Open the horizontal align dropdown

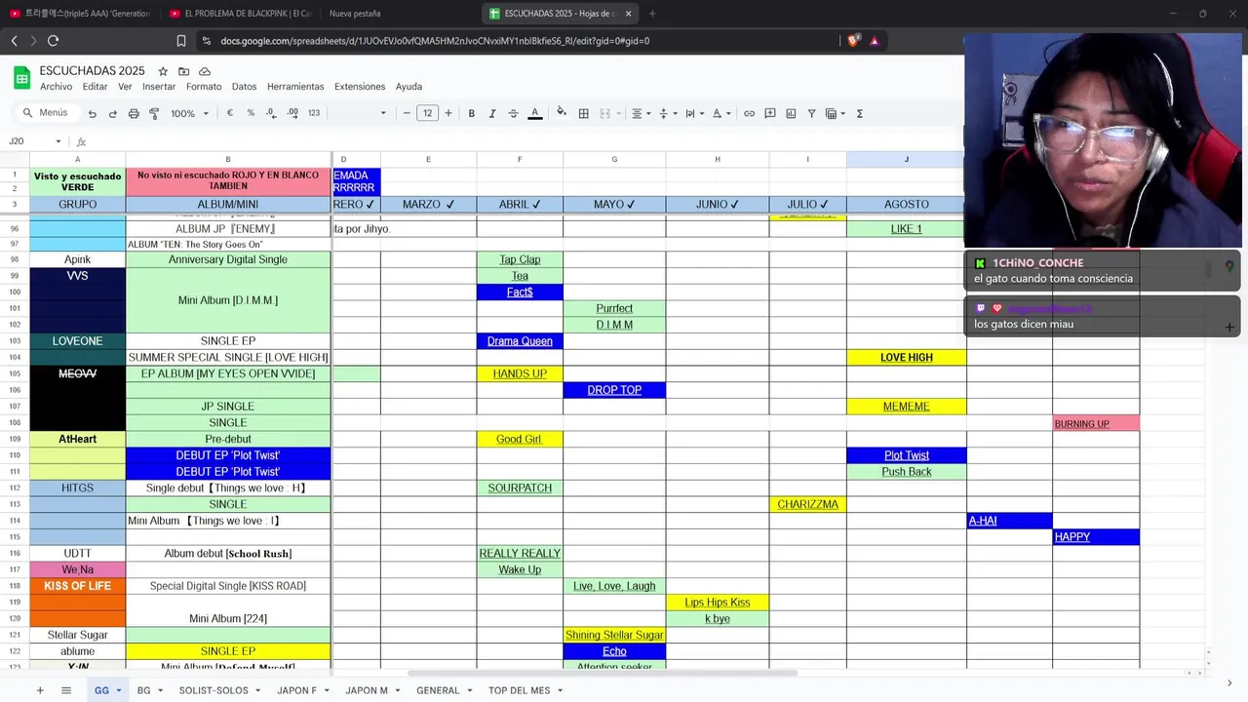[x=641, y=113]
